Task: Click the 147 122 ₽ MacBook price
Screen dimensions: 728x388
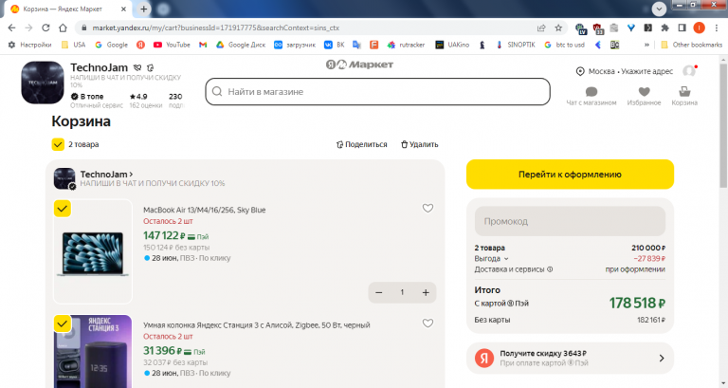Action: pos(164,235)
